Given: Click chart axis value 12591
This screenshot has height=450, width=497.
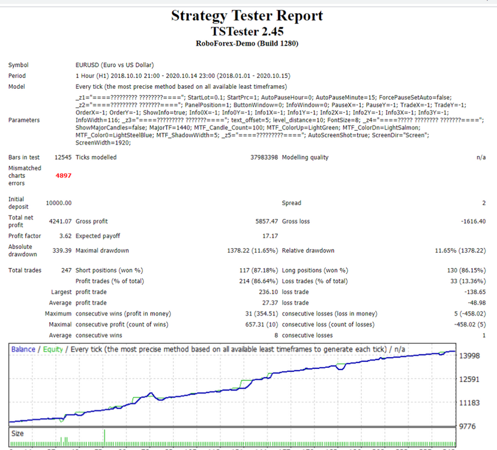Looking at the screenshot, I should click(469, 379).
